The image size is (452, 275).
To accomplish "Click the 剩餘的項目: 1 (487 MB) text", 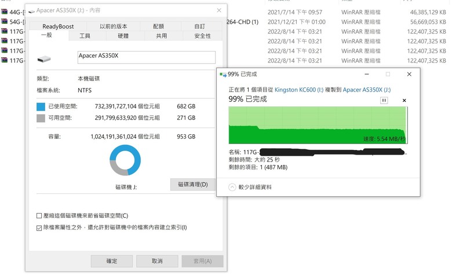I will (258, 167).
